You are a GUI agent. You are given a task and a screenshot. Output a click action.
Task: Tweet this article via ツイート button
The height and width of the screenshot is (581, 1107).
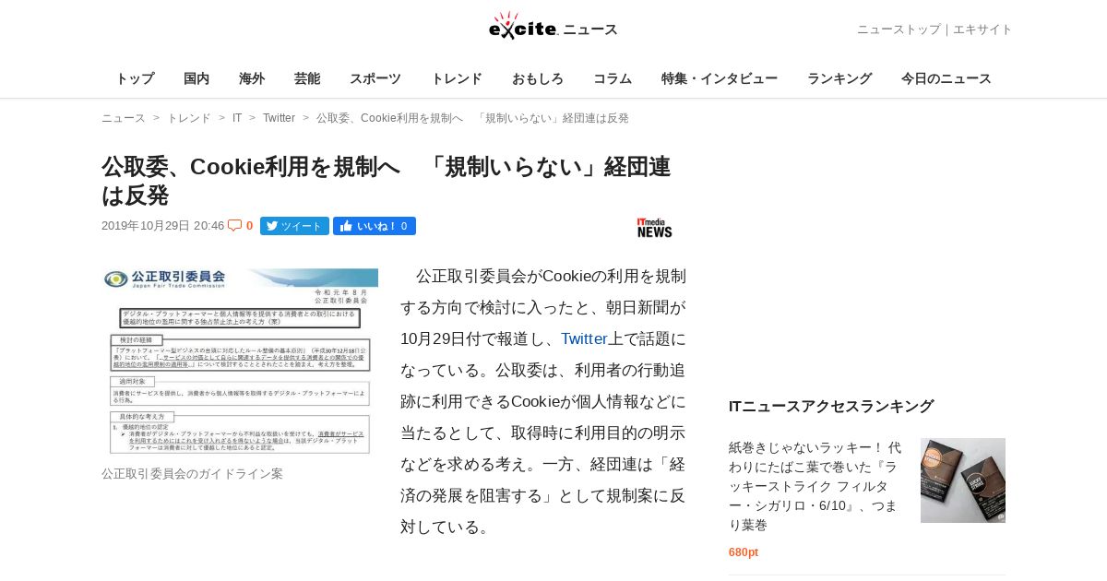pyautogui.click(x=294, y=226)
